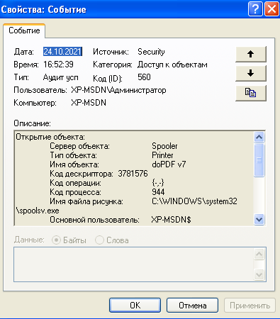Go to next event with down arrow
Image resolution: width=280 pixels, height=319 pixels.
coord(251,74)
